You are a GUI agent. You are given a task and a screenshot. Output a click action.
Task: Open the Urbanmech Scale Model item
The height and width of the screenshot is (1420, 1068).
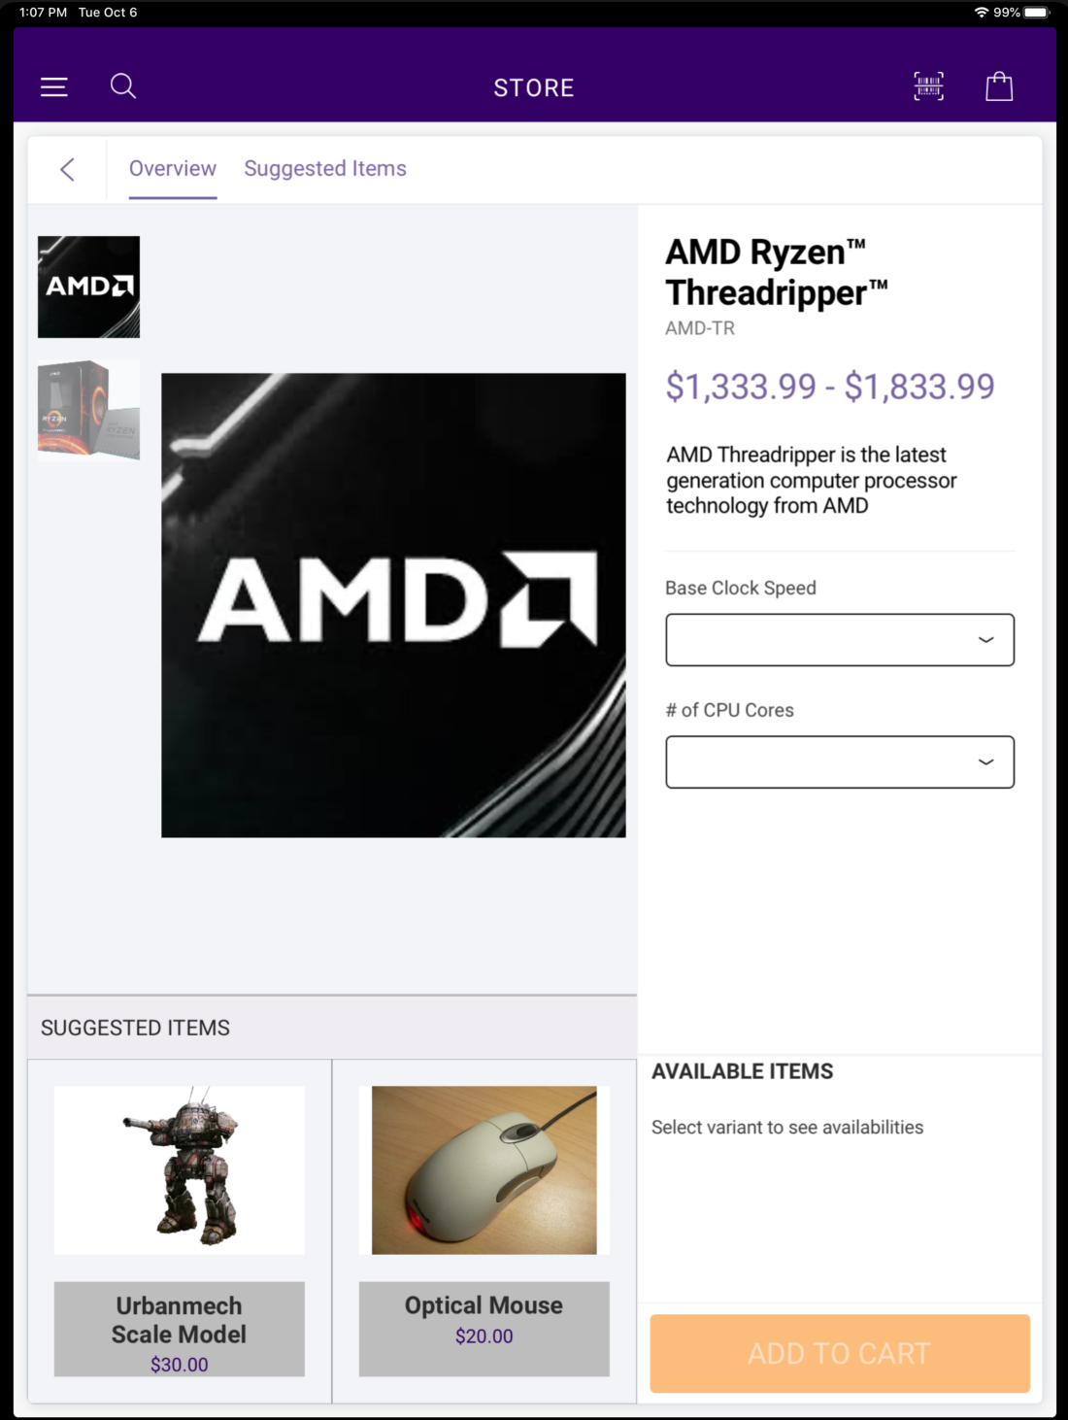[180, 1232]
